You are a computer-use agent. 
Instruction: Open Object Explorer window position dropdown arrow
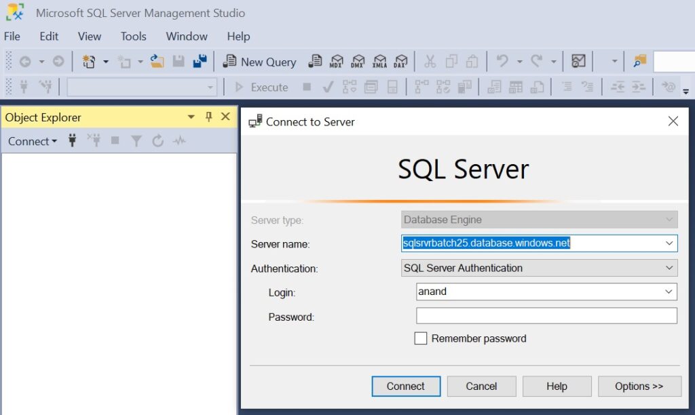(191, 117)
